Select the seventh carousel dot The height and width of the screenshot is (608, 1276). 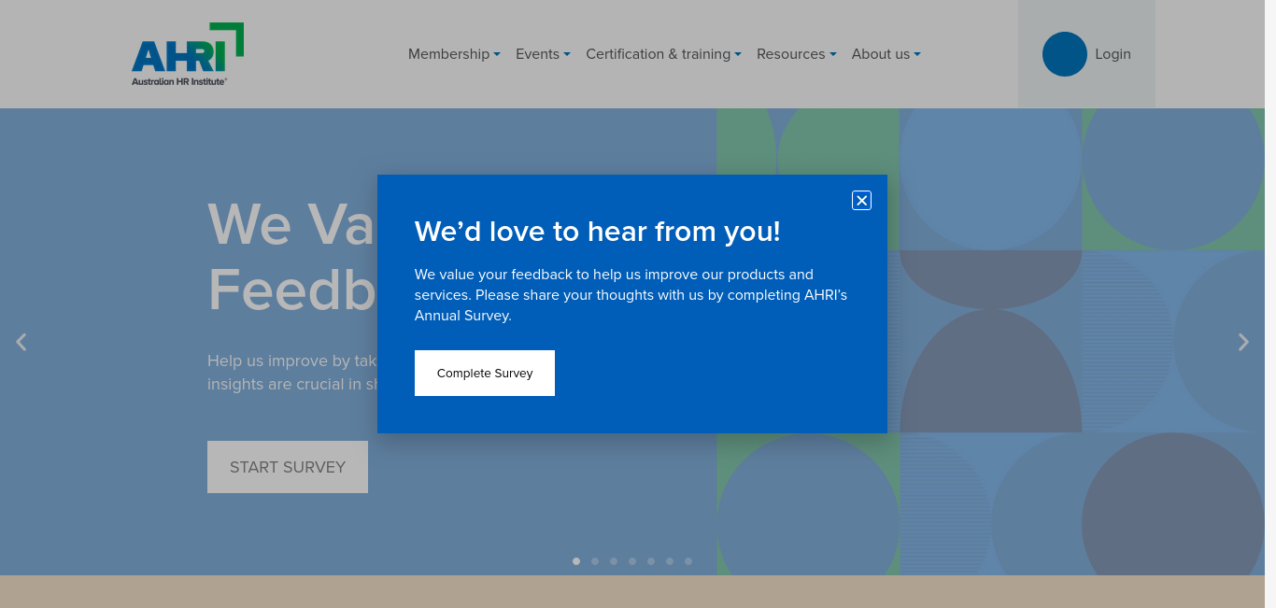point(688,561)
